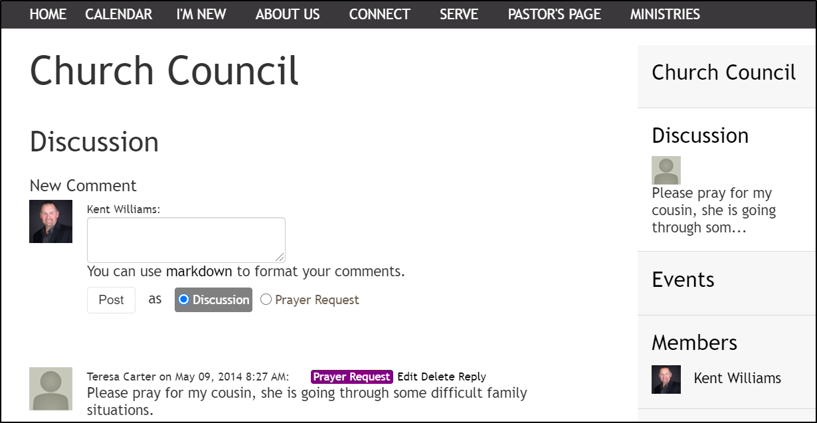817x423 pixels.
Task: Select the Discussion radio button
Action: 185,299
